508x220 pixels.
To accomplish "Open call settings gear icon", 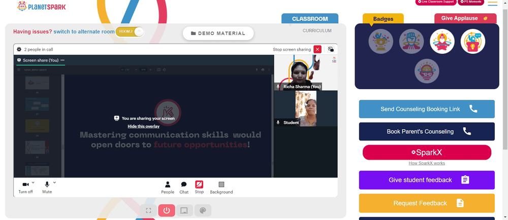I will [x=19, y=50].
